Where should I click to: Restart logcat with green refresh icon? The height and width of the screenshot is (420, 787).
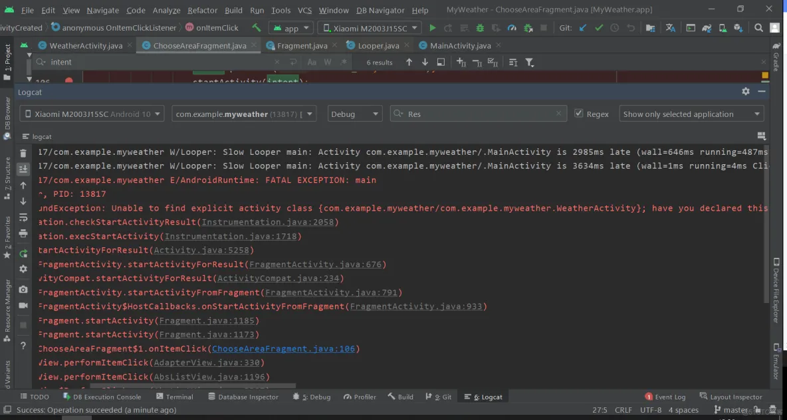coord(23,253)
